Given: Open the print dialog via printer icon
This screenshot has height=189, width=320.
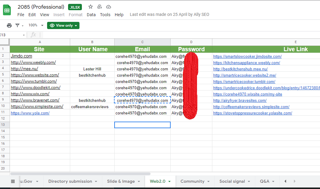Looking at the screenshot, I should point(9,25).
